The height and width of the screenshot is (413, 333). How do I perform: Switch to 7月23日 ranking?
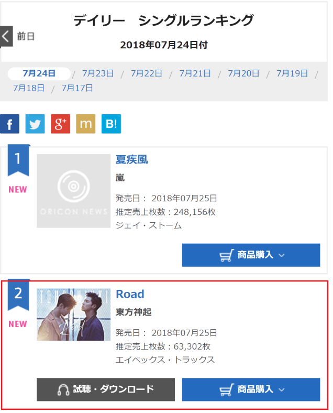pos(98,73)
